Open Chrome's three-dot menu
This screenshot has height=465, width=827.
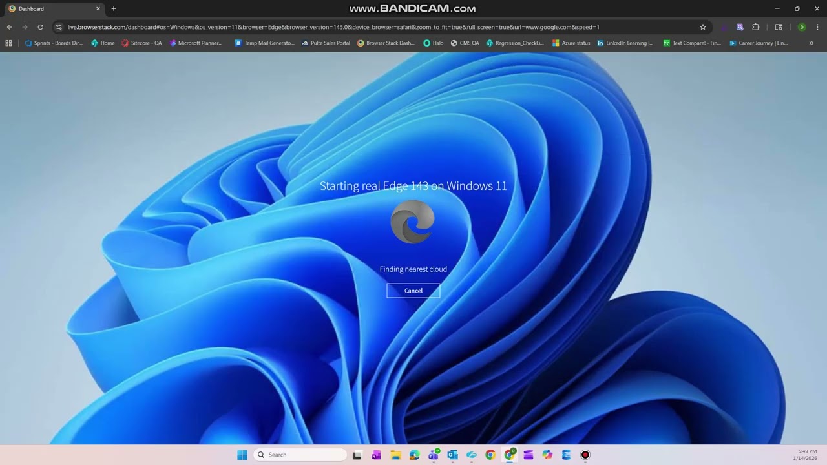[x=817, y=27]
